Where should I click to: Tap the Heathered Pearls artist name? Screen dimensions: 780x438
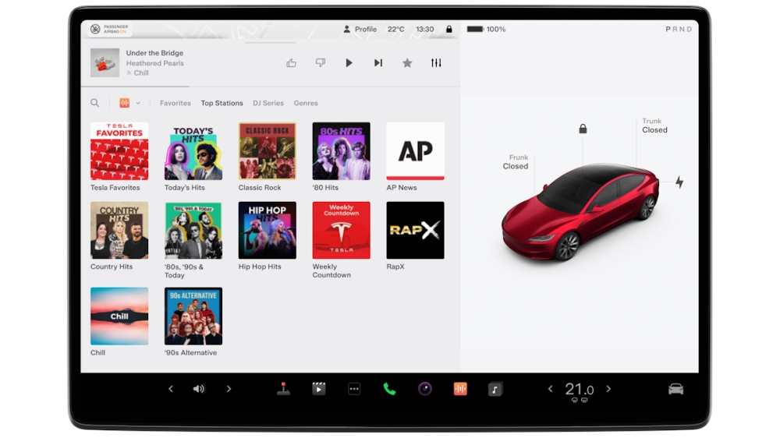(154, 63)
